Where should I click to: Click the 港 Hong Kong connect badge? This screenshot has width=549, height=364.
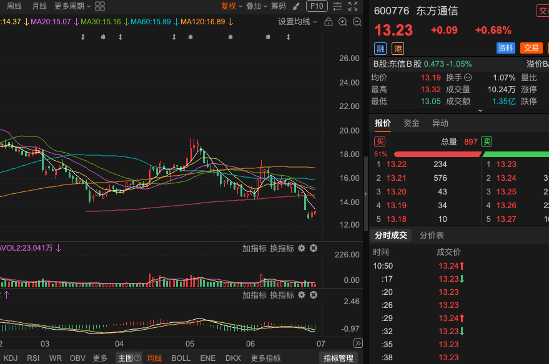[398, 49]
